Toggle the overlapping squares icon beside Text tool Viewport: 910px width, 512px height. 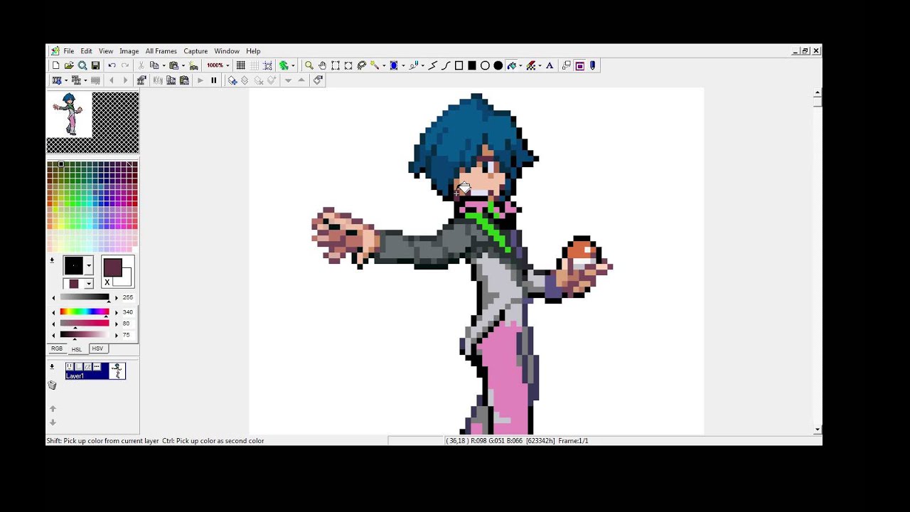point(567,65)
